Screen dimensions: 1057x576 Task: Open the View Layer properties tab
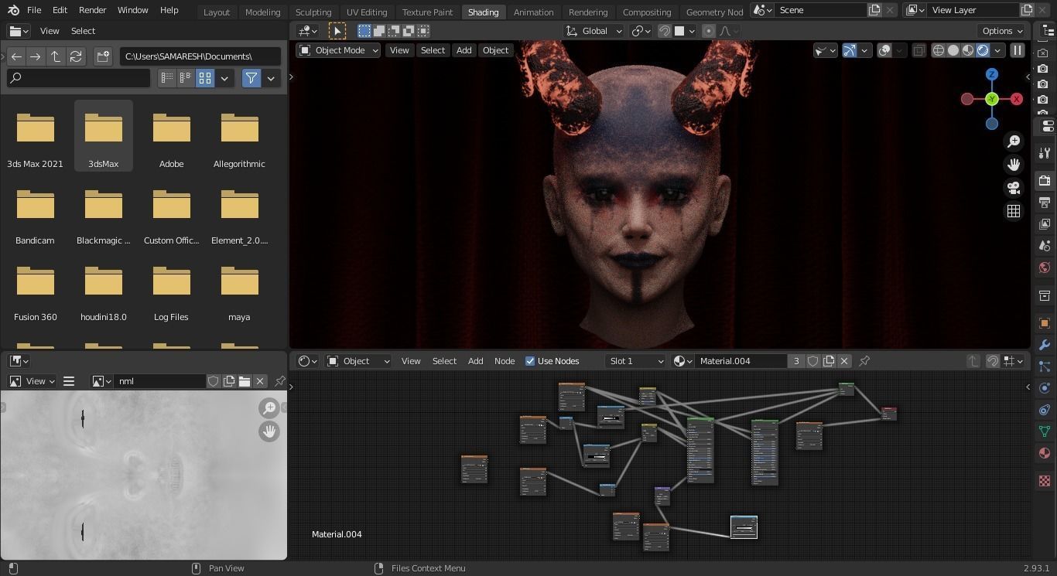1045,224
